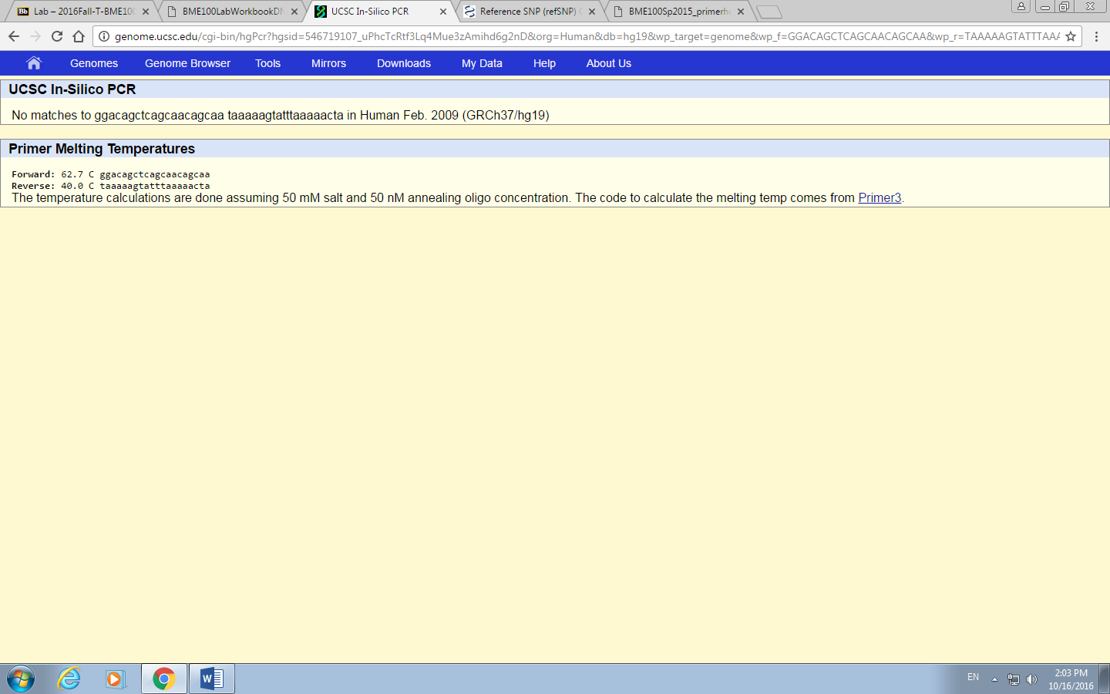The height and width of the screenshot is (694, 1110).
Task: Open Internet Explorer from the taskbar
Action: pos(69,679)
